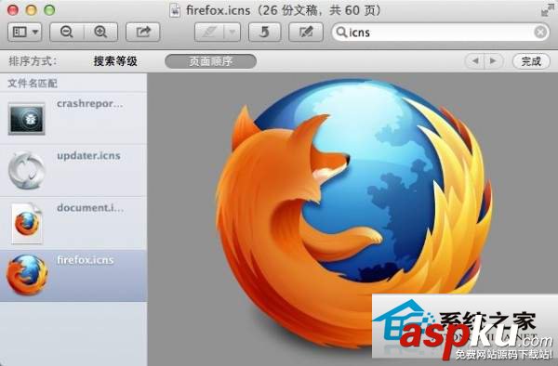The image size is (558, 366).
Task: Click the magnifier icon in search field
Action: [x=341, y=33]
